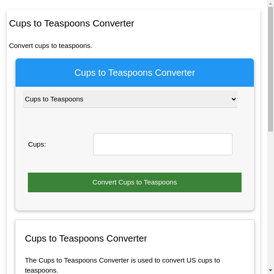Click the top page title heading
The image size is (274, 274).
(x=72, y=23)
